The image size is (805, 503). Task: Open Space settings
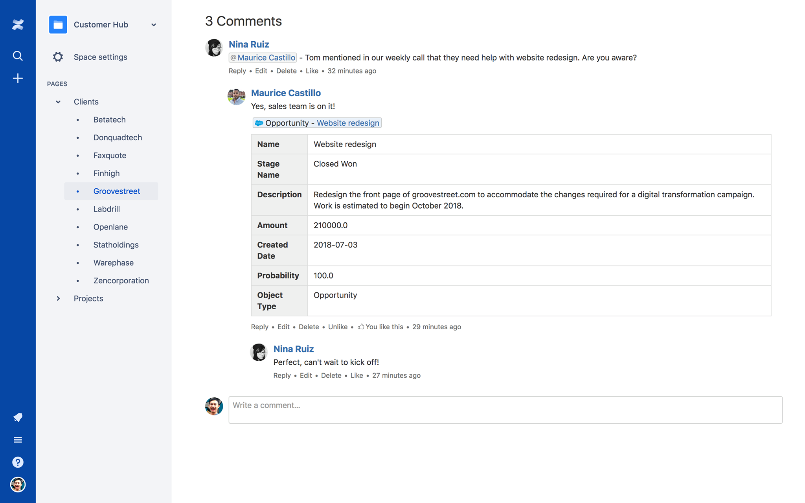(100, 57)
